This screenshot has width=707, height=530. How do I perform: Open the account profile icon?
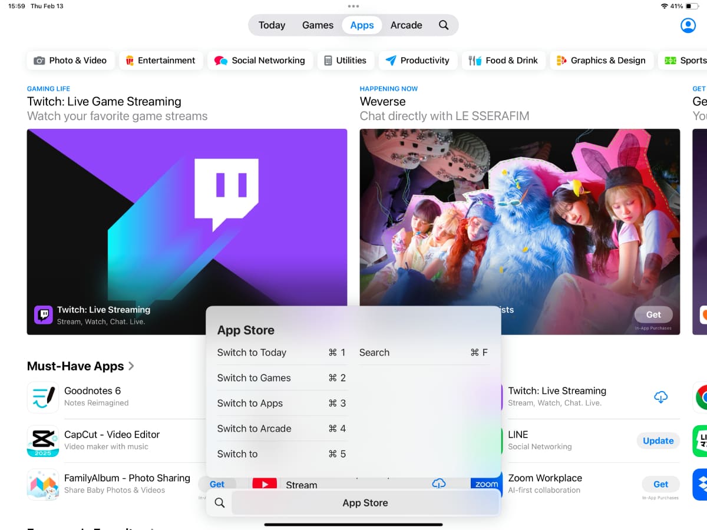tap(688, 25)
